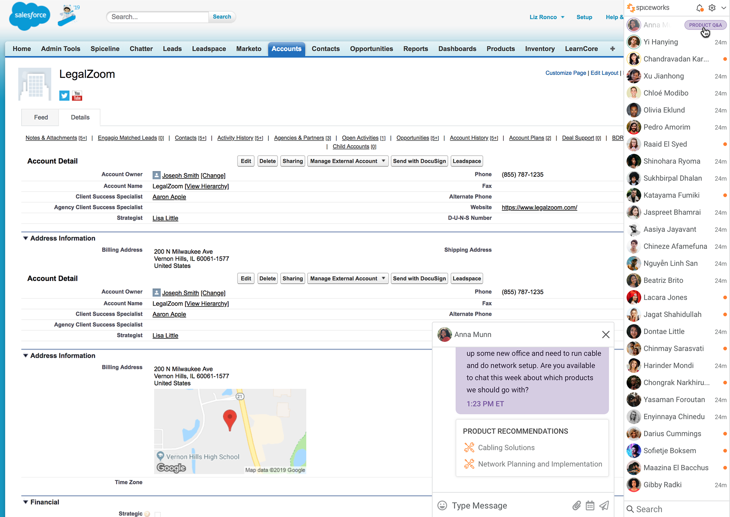Open Spiceworks notifications bell
The image size is (730, 517).
point(700,8)
